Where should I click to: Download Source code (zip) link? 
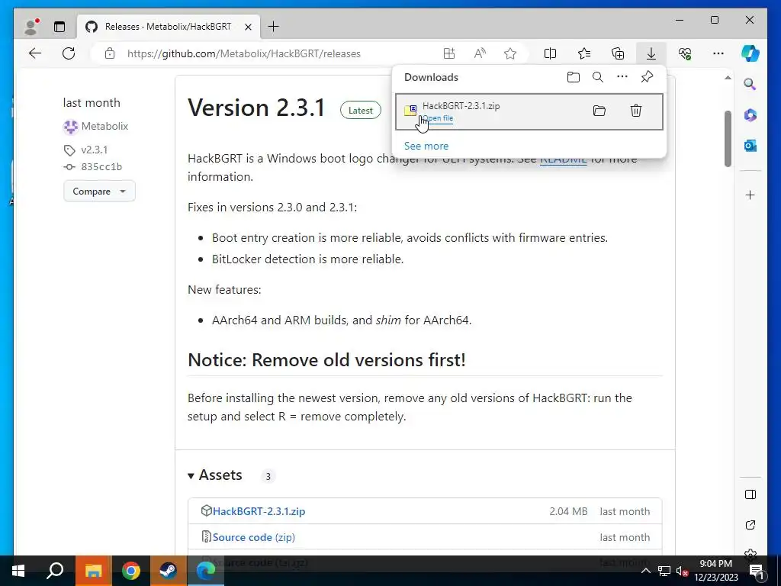point(253,537)
